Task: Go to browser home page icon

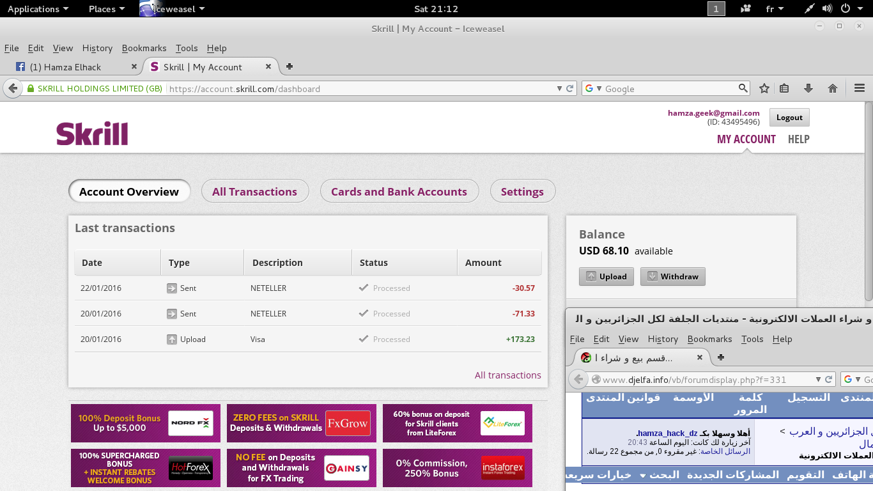Action: pyautogui.click(x=832, y=89)
